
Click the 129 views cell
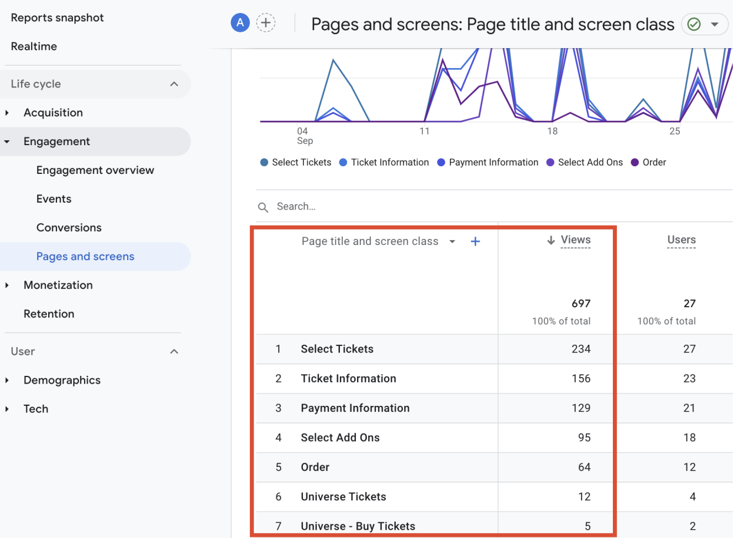tap(581, 408)
